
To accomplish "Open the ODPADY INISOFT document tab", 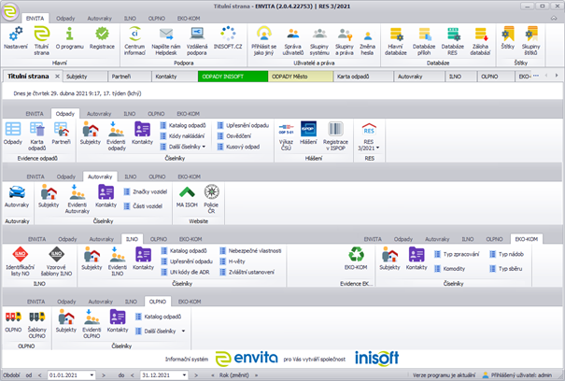I will [x=233, y=77].
